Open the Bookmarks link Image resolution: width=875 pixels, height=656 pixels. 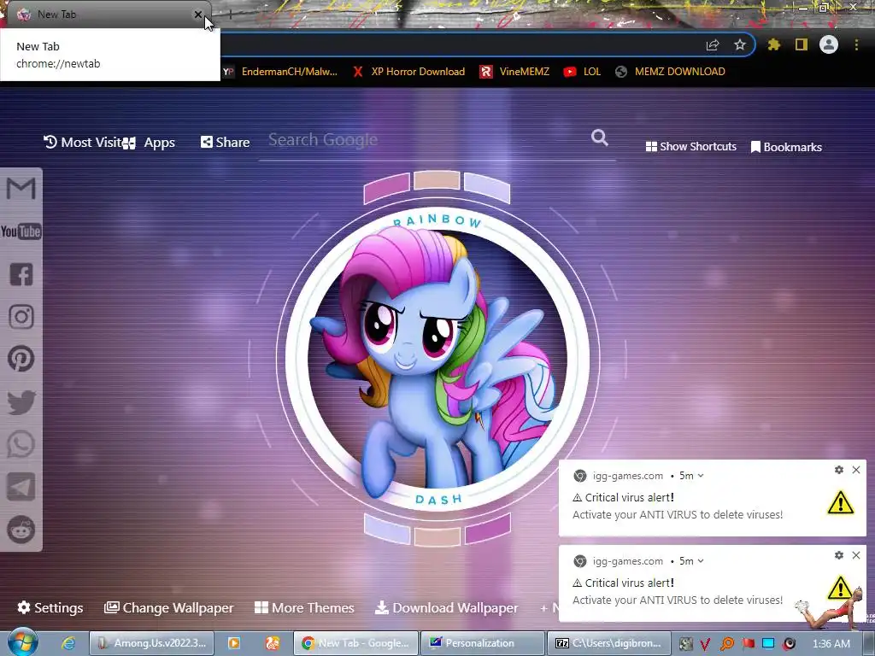[786, 147]
